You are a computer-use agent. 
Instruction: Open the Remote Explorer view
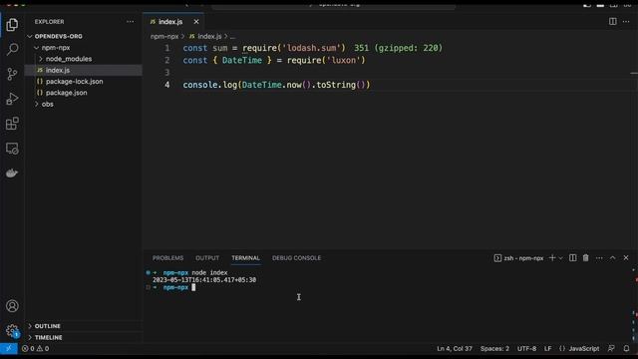tap(12, 149)
